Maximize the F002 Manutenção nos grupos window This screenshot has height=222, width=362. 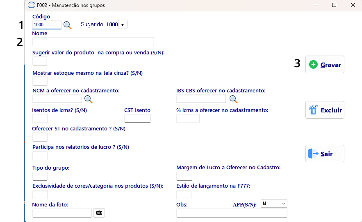334,5
